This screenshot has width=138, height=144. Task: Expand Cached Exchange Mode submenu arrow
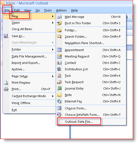point(53,96)
